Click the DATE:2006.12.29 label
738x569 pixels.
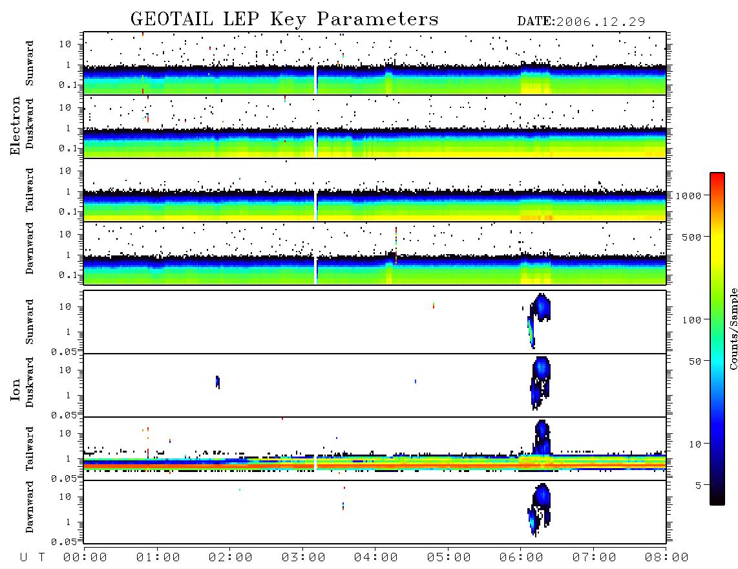(581, 21)
